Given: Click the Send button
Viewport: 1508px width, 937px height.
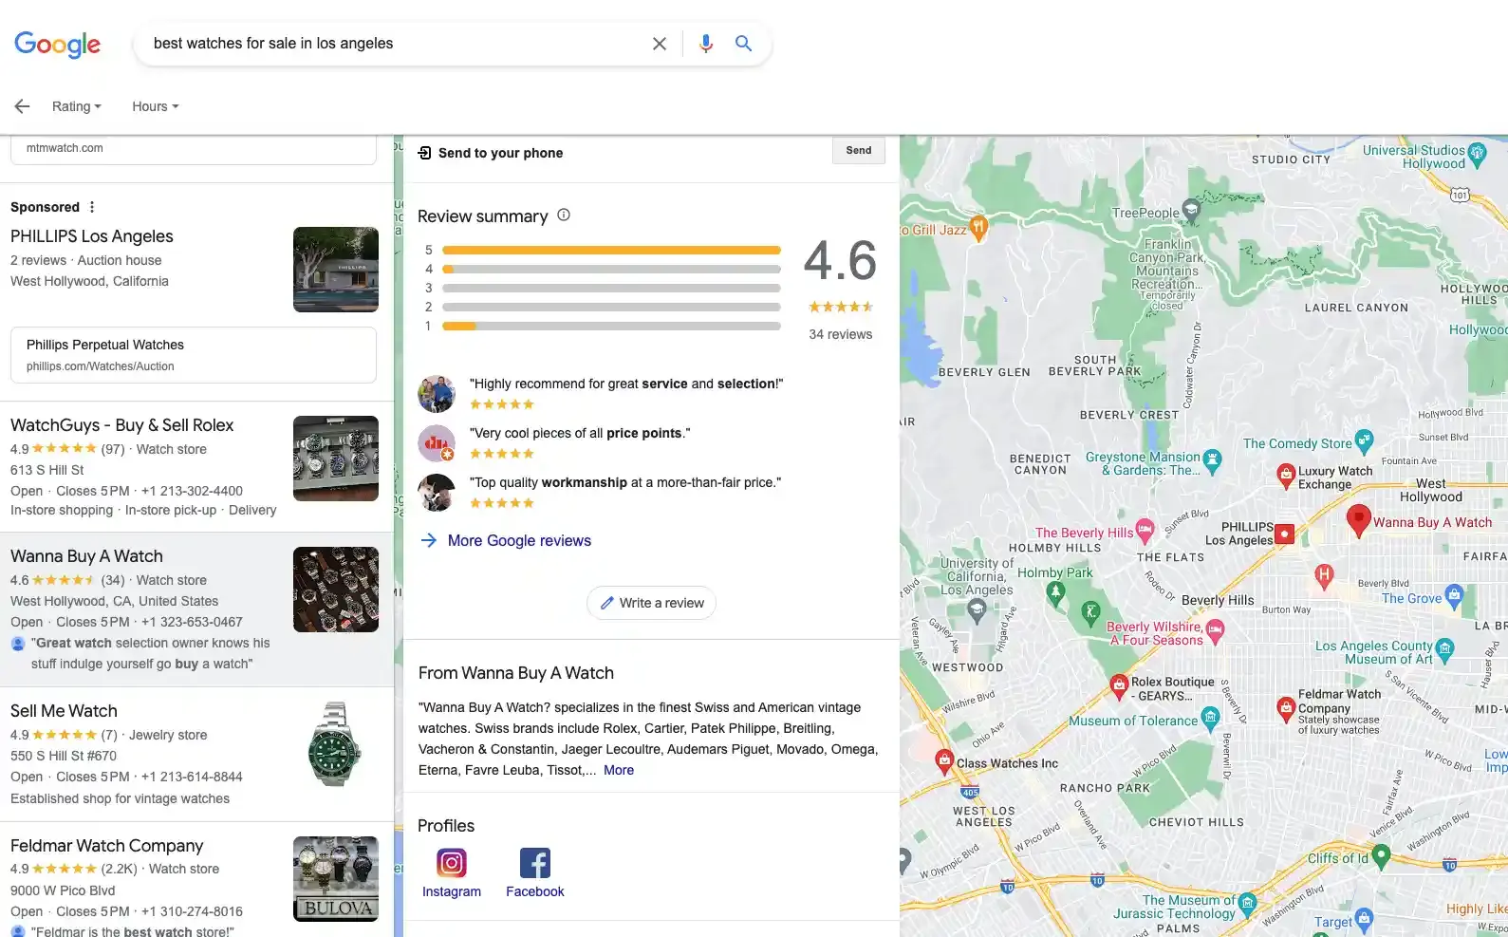Looking at the screenshot, I should [x=859, y=150].
